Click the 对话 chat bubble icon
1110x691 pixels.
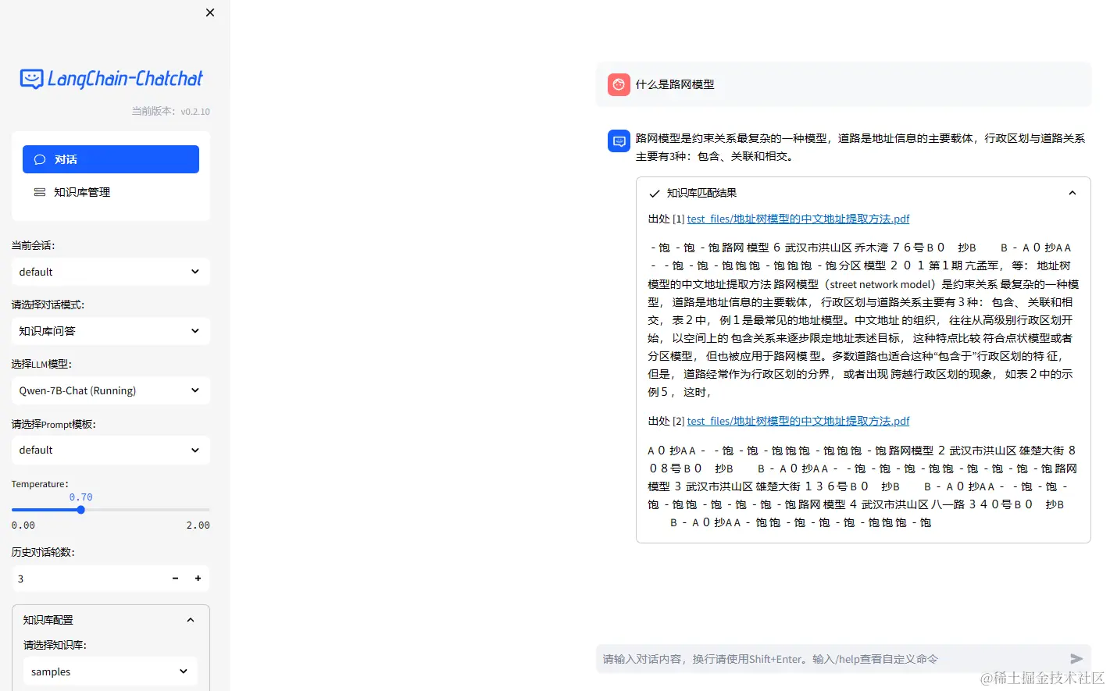(40, 159)
